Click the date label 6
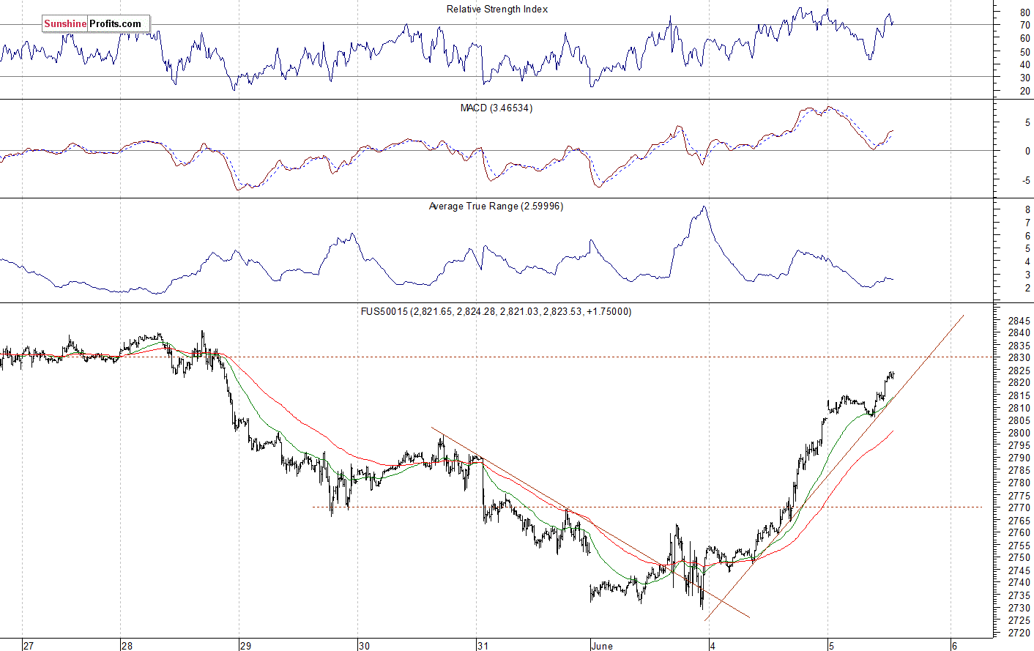The image size is (1034, 651). 954,646
